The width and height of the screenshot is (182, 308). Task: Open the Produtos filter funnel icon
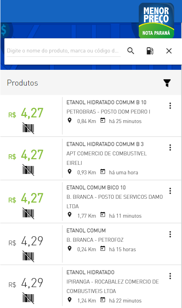[x=167, y=83]
